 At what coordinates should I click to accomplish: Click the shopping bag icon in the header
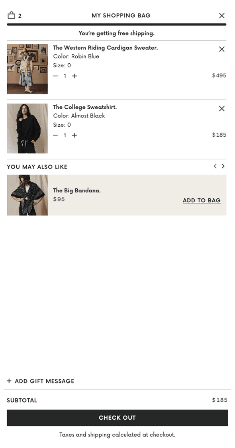[x=12, y=15]
